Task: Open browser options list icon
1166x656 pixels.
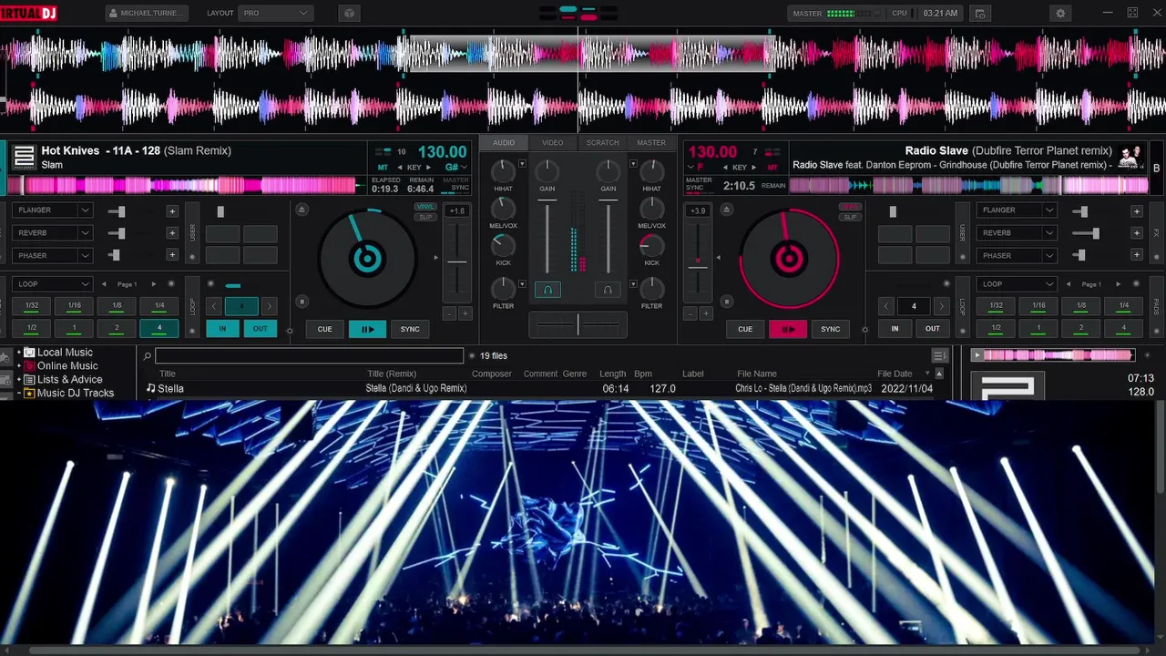Action: coord(939,356)
